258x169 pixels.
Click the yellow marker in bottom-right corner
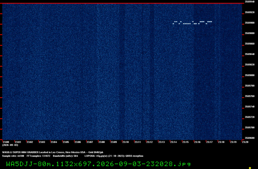coord(250,168)
